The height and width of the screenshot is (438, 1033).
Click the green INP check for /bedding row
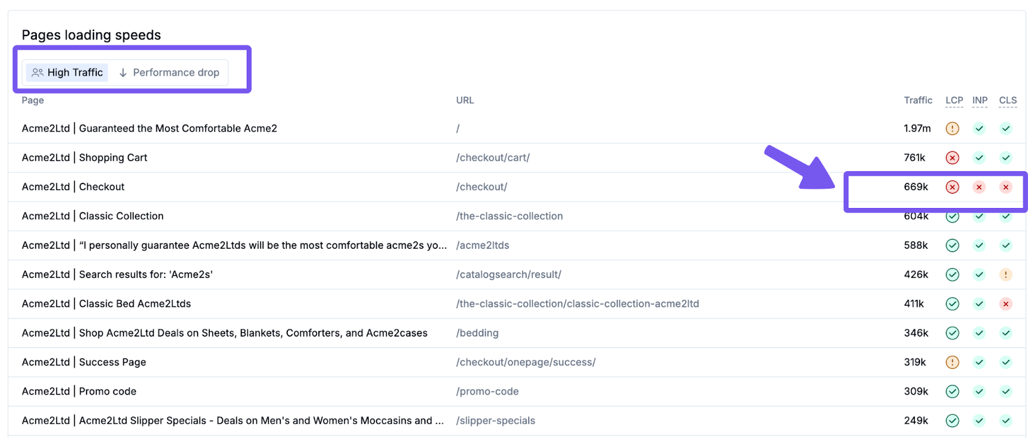(979, 333)
